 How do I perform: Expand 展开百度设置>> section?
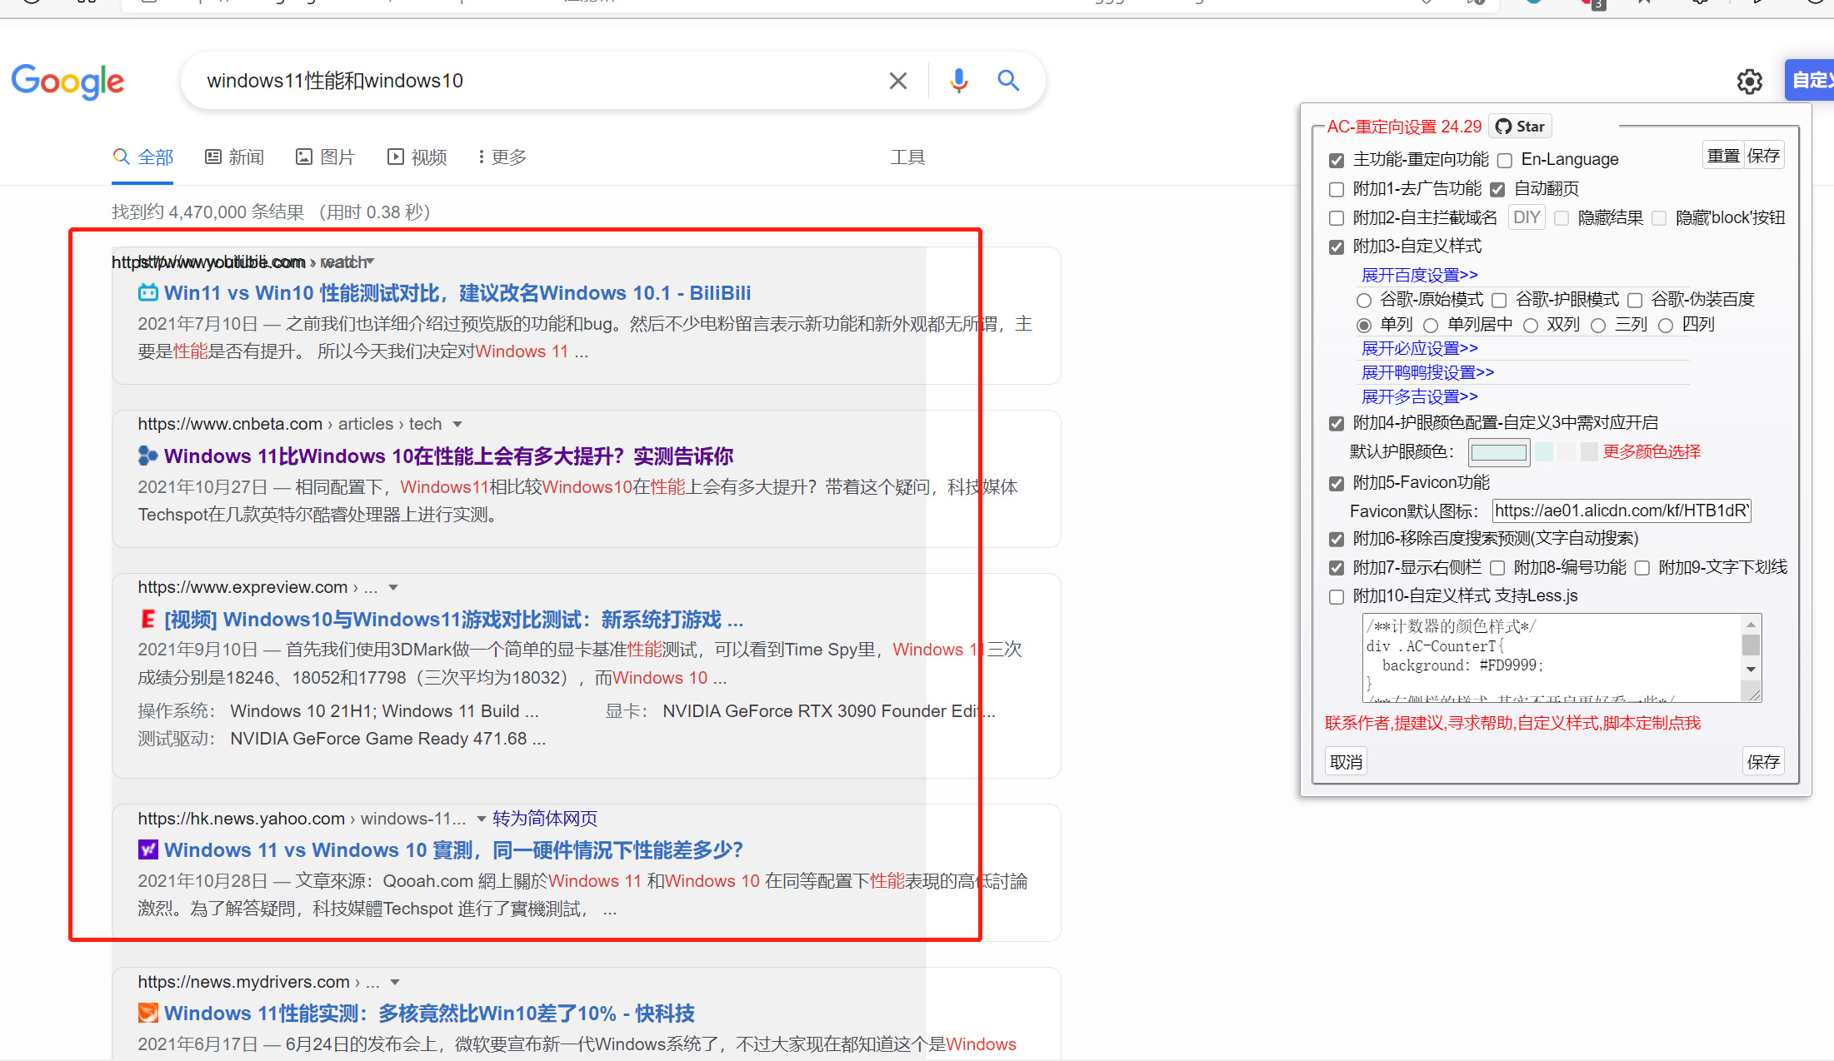click(1419, 275)
